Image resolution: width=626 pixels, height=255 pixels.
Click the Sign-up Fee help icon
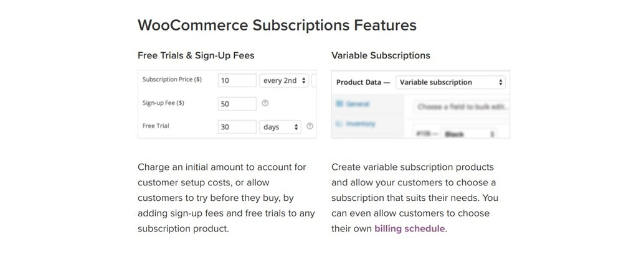click(265, 103)
